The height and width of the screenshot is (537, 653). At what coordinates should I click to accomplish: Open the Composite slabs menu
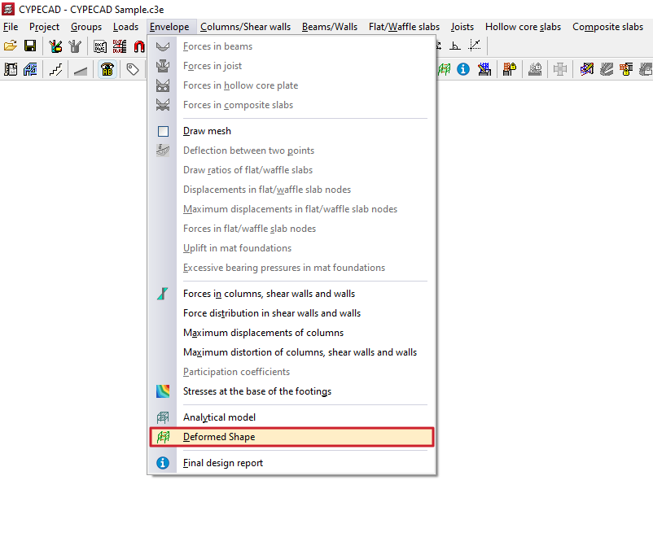click(607, 27)
